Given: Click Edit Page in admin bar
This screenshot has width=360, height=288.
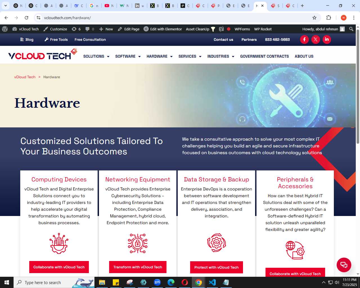Looking at the screenshot, I should pos(129,29).
